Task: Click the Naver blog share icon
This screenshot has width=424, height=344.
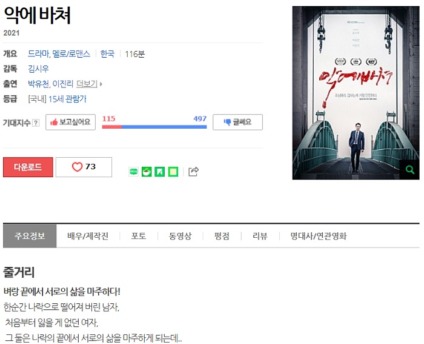Action: coord(134,172)
